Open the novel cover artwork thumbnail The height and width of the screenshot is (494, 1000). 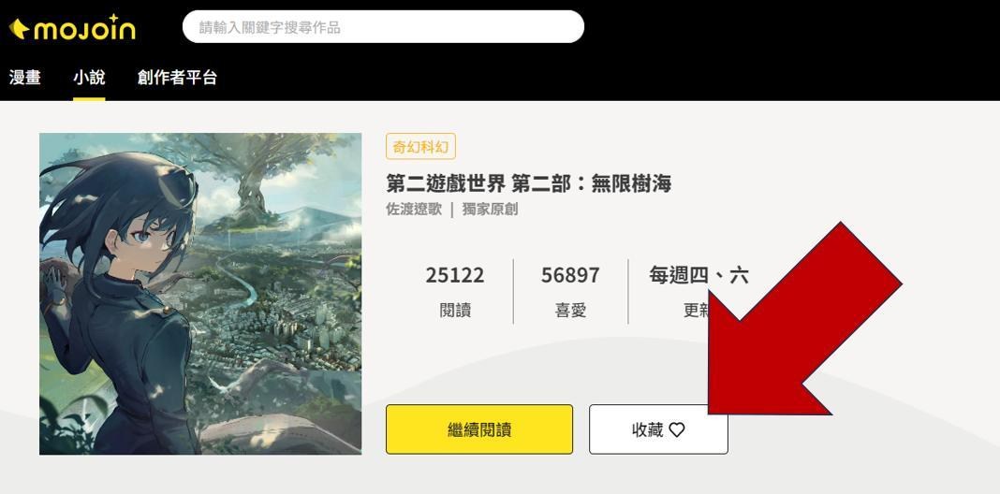200,294
